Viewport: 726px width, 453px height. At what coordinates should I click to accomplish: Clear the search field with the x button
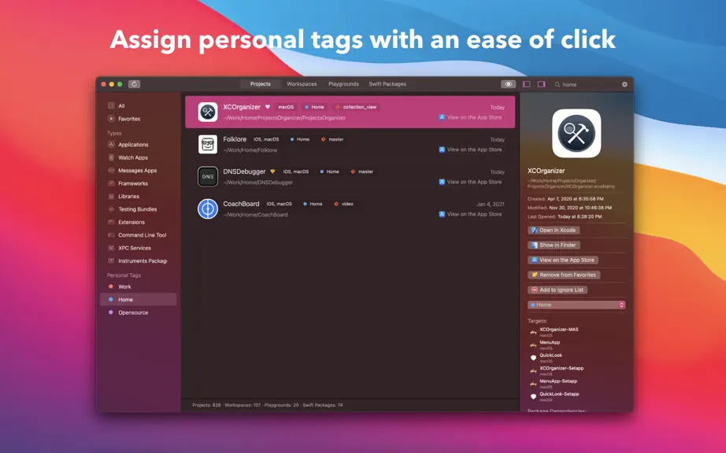click(x=624, y=85)
